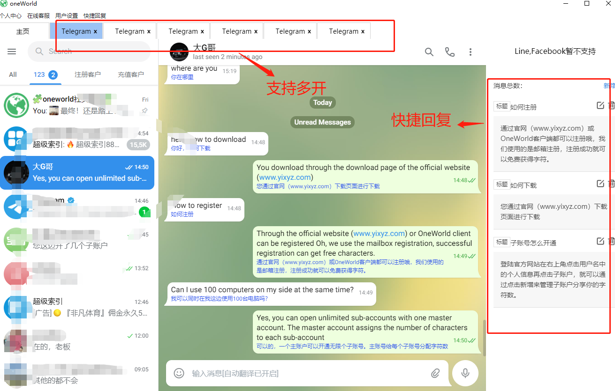Delete the 如何下载 quick reply

coord(611,184)
